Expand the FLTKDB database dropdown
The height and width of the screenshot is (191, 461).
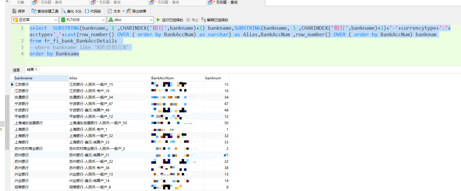click(x=103, y=20)
